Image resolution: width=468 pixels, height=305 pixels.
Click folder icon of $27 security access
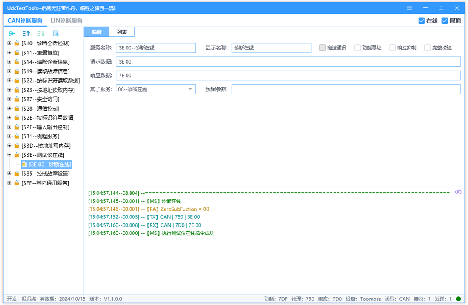click(17, 99)
